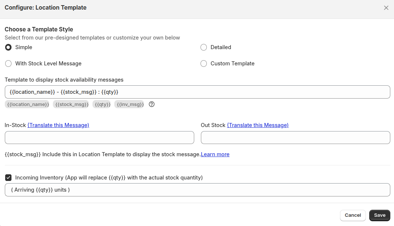
Task: Pick the Custom Template radio option
Action: click(203, 64)
